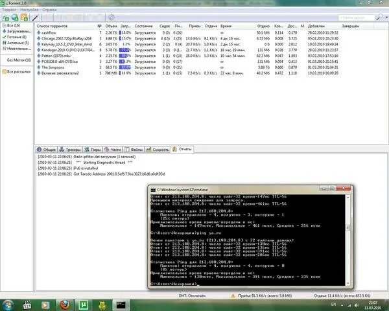Viewport: 389px width, 311px height.
Task: Show hidden tray icons arrow
Action: (x=342, y=305)
